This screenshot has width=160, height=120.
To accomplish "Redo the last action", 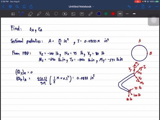I will point(136,7).
